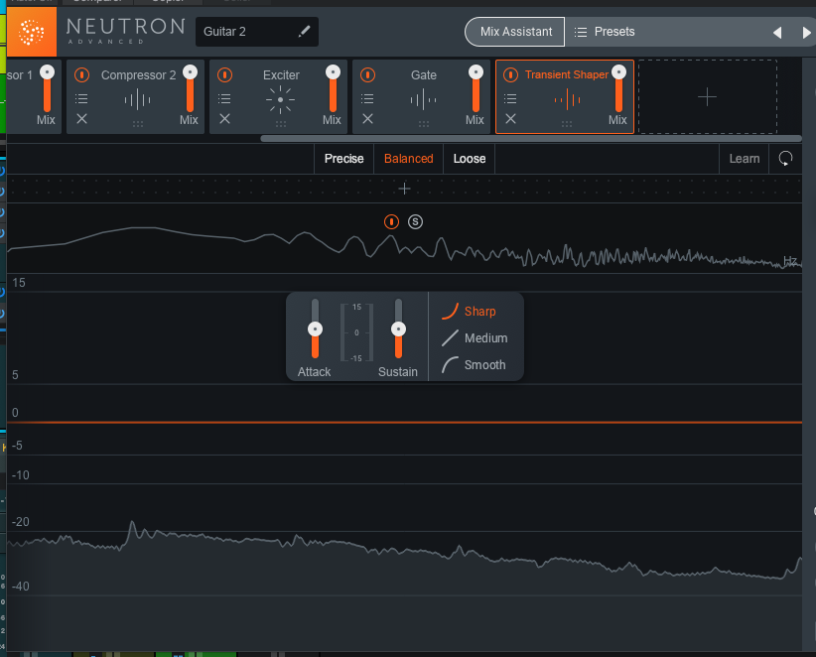Screen dimensions: 816x657
Task: Select Smooth contour option
Action: point(474,364)
